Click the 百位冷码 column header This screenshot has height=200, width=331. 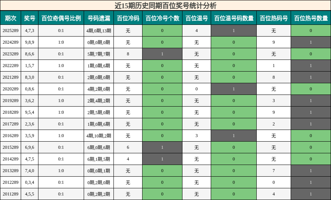[128, 18]
